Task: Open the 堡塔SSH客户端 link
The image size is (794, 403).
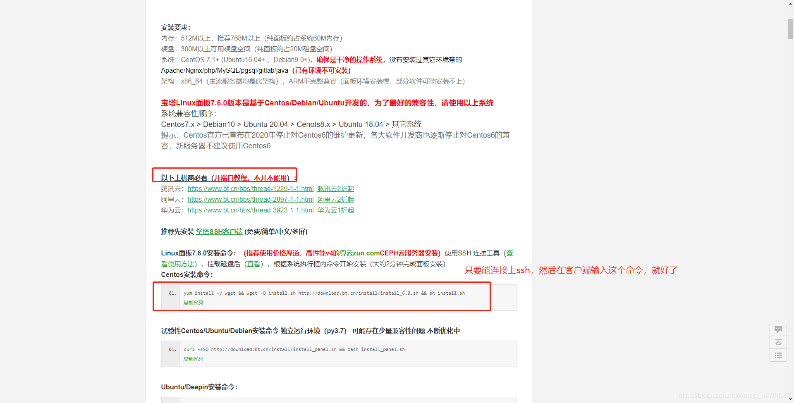Action: [x=219, y=232]
